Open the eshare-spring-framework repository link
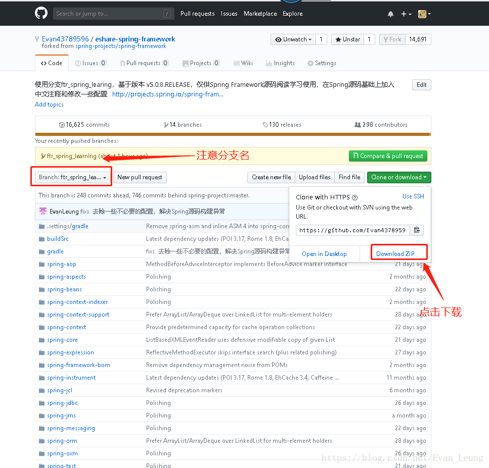Image resolution: width=489 pixels, height=468 pixels. (x=135, y=39)
